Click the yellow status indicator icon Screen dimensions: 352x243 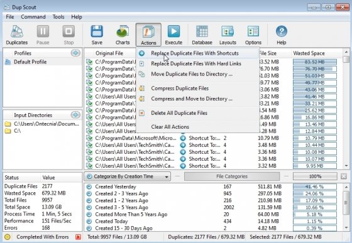8,237
